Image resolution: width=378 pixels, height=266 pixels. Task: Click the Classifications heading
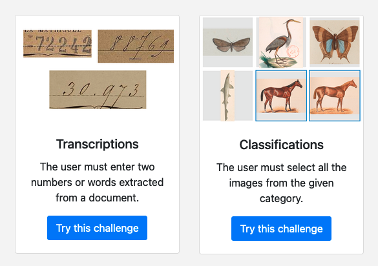click(281, 145)
